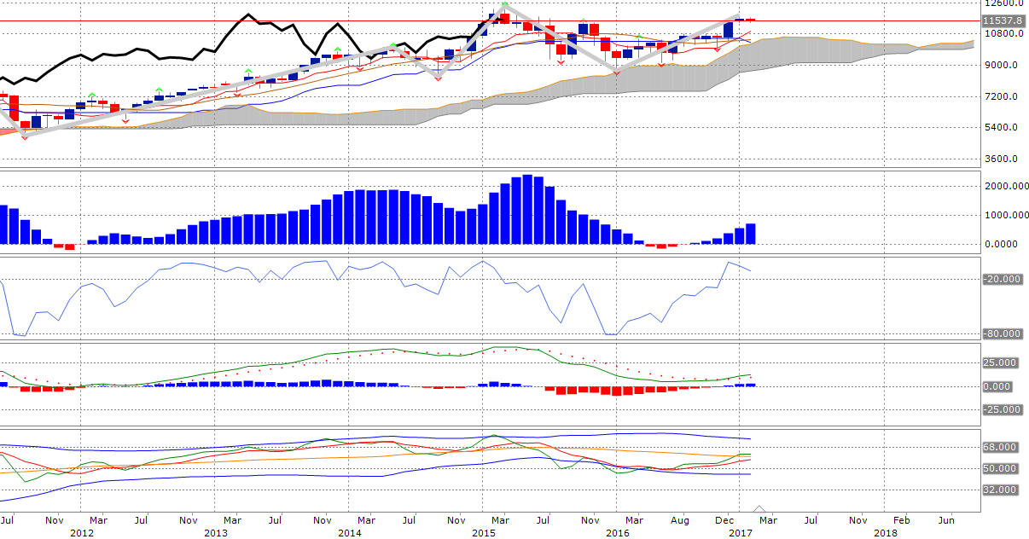Click the 2018 year label

point(885,533)
